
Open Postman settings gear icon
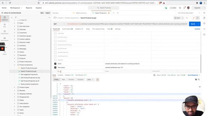coord(180,8)
